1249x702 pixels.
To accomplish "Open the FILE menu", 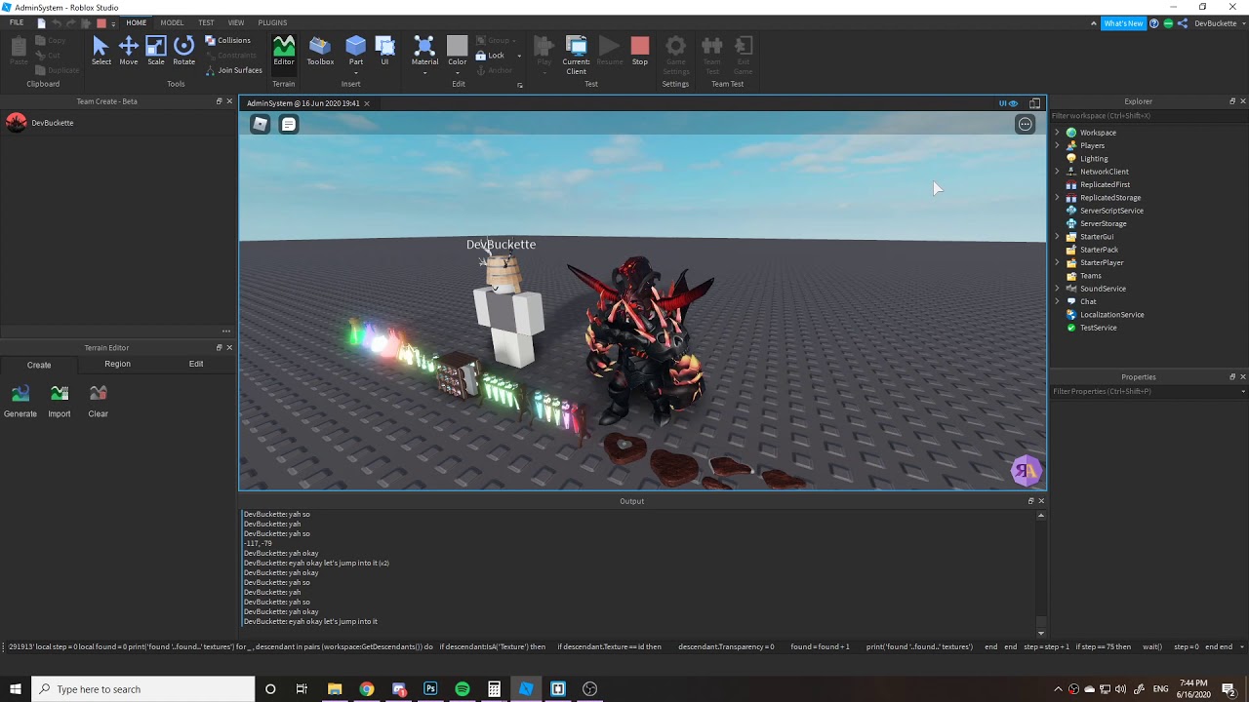I will pos(17,22).
